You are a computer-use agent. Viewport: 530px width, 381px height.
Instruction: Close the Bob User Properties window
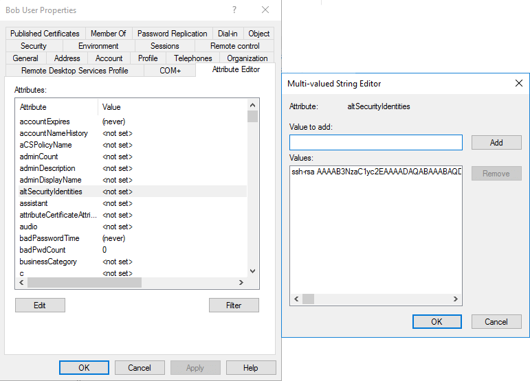265,10
